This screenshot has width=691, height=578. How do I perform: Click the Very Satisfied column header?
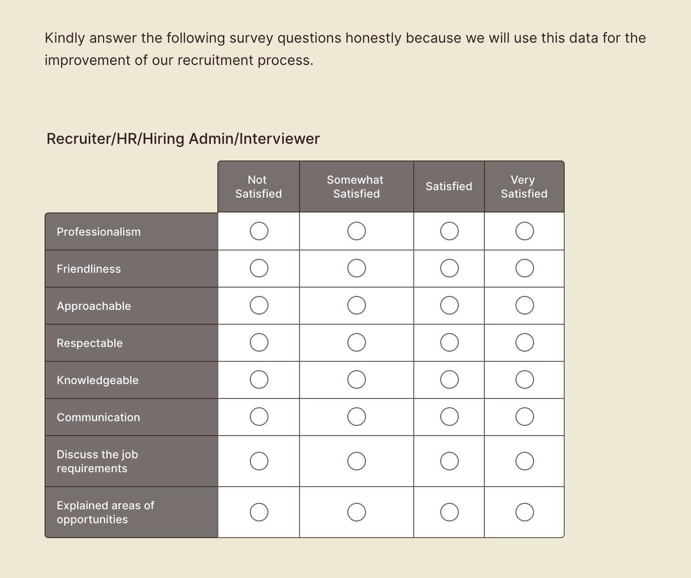click(x=524, y=186)
